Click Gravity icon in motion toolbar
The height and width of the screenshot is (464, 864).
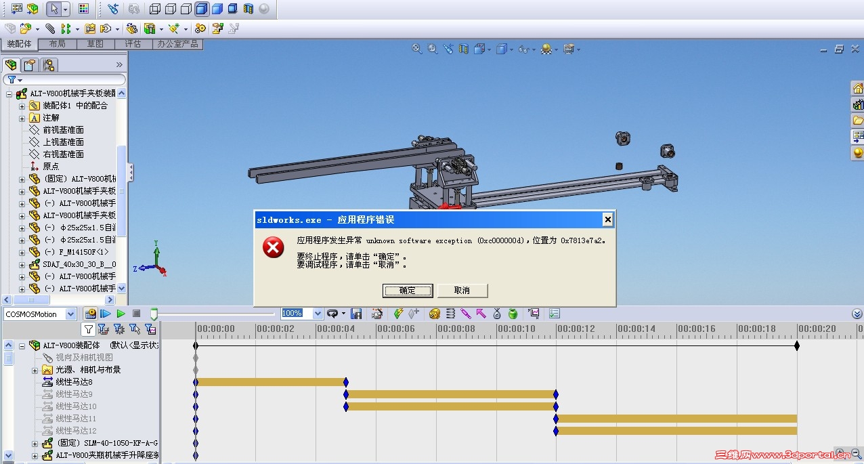pos(513,314)
